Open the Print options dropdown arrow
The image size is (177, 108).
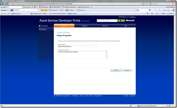159,13
